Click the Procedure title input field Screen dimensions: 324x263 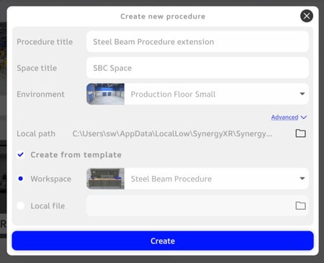point(197,42)
